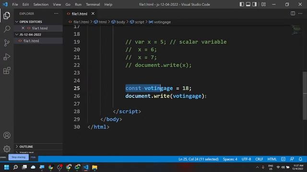This screenshot has height=172, width=307.
Task: Click the notifications bell in status bar
Action: [x=300, y=159]
